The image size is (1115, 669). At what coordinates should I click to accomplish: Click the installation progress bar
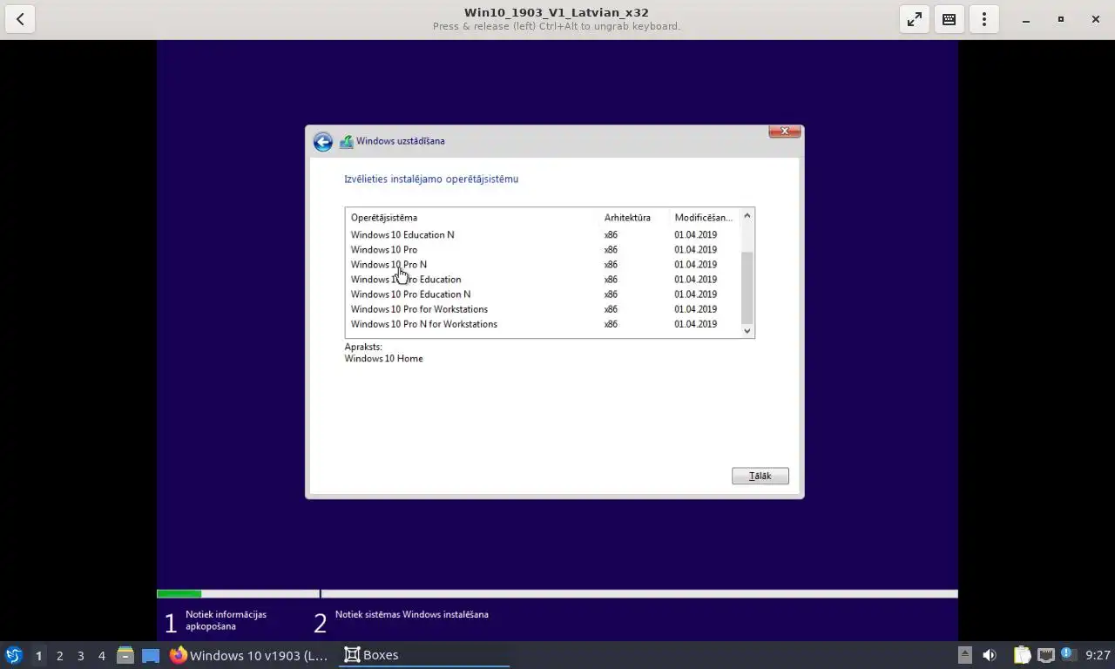(x=557, y=594)
